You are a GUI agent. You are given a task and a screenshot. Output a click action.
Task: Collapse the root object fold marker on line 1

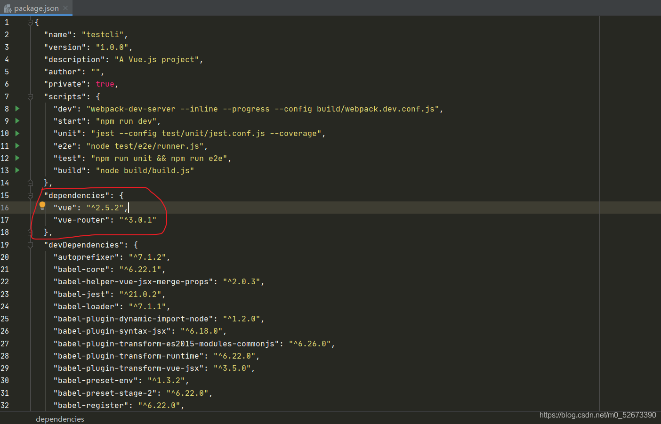point(30,22)
